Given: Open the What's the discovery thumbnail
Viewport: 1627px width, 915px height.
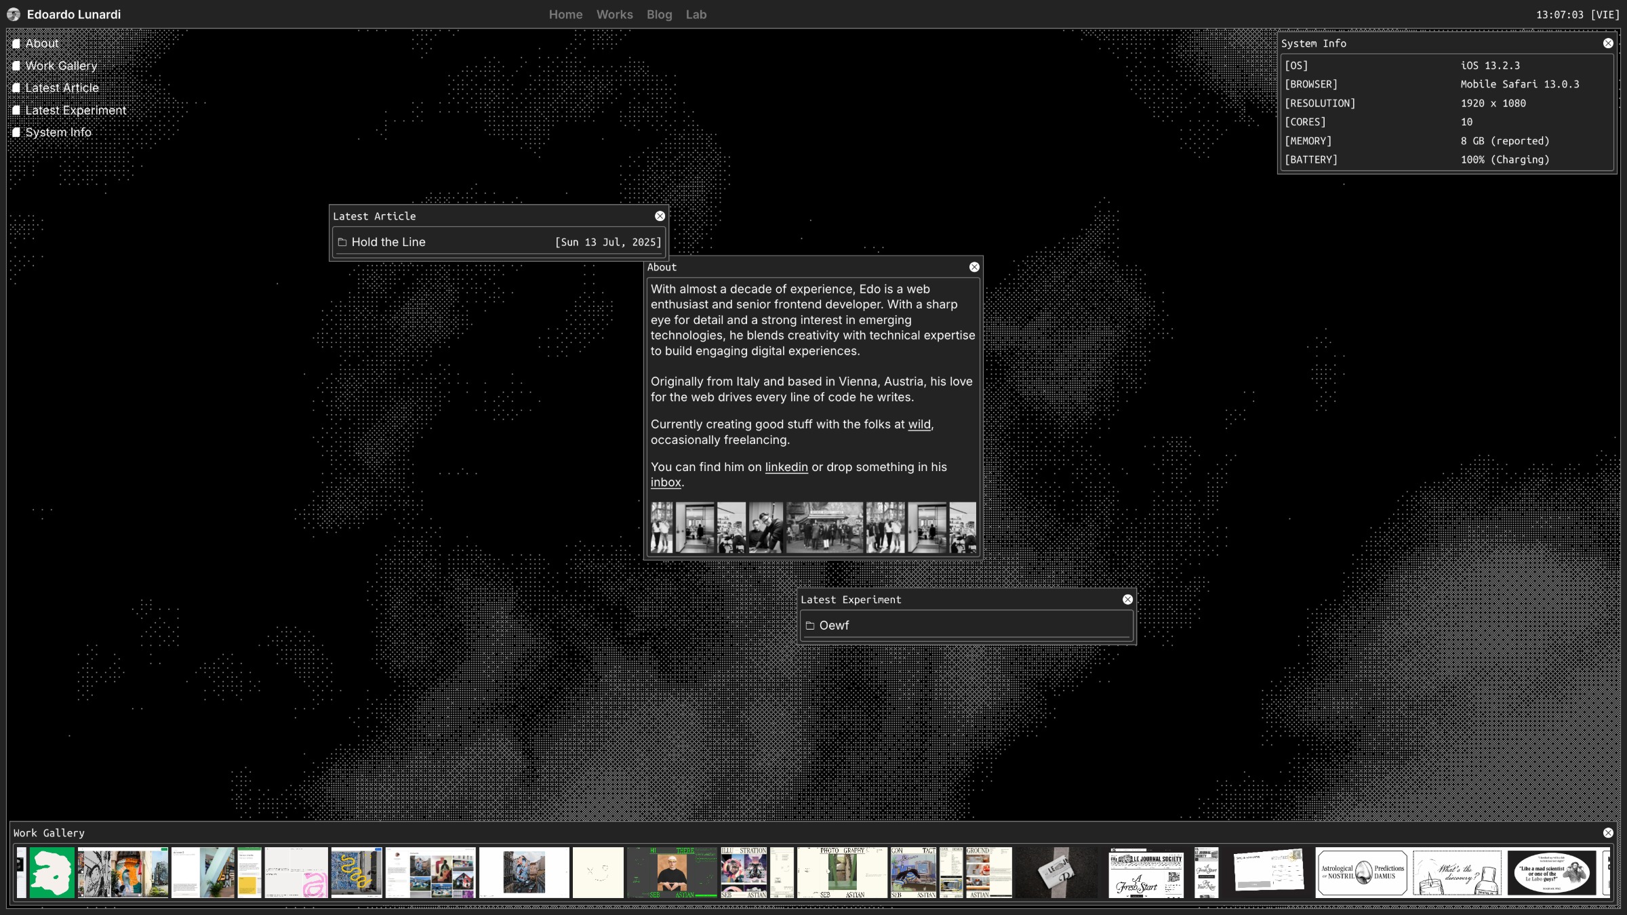Looking at the screenshot, I should click(x=1457, y=872).
